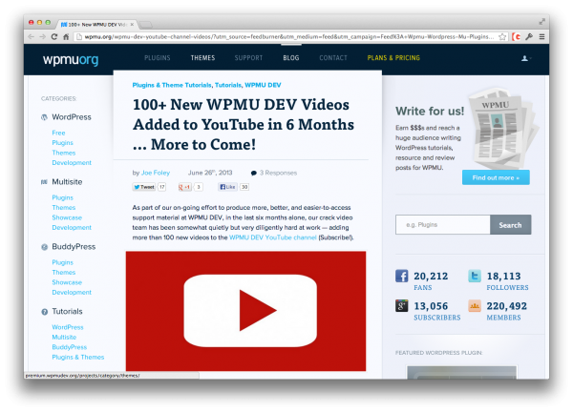Click the wpmuorg logo
Viewport: 573px width, 412px height.
tap(71, 59)
